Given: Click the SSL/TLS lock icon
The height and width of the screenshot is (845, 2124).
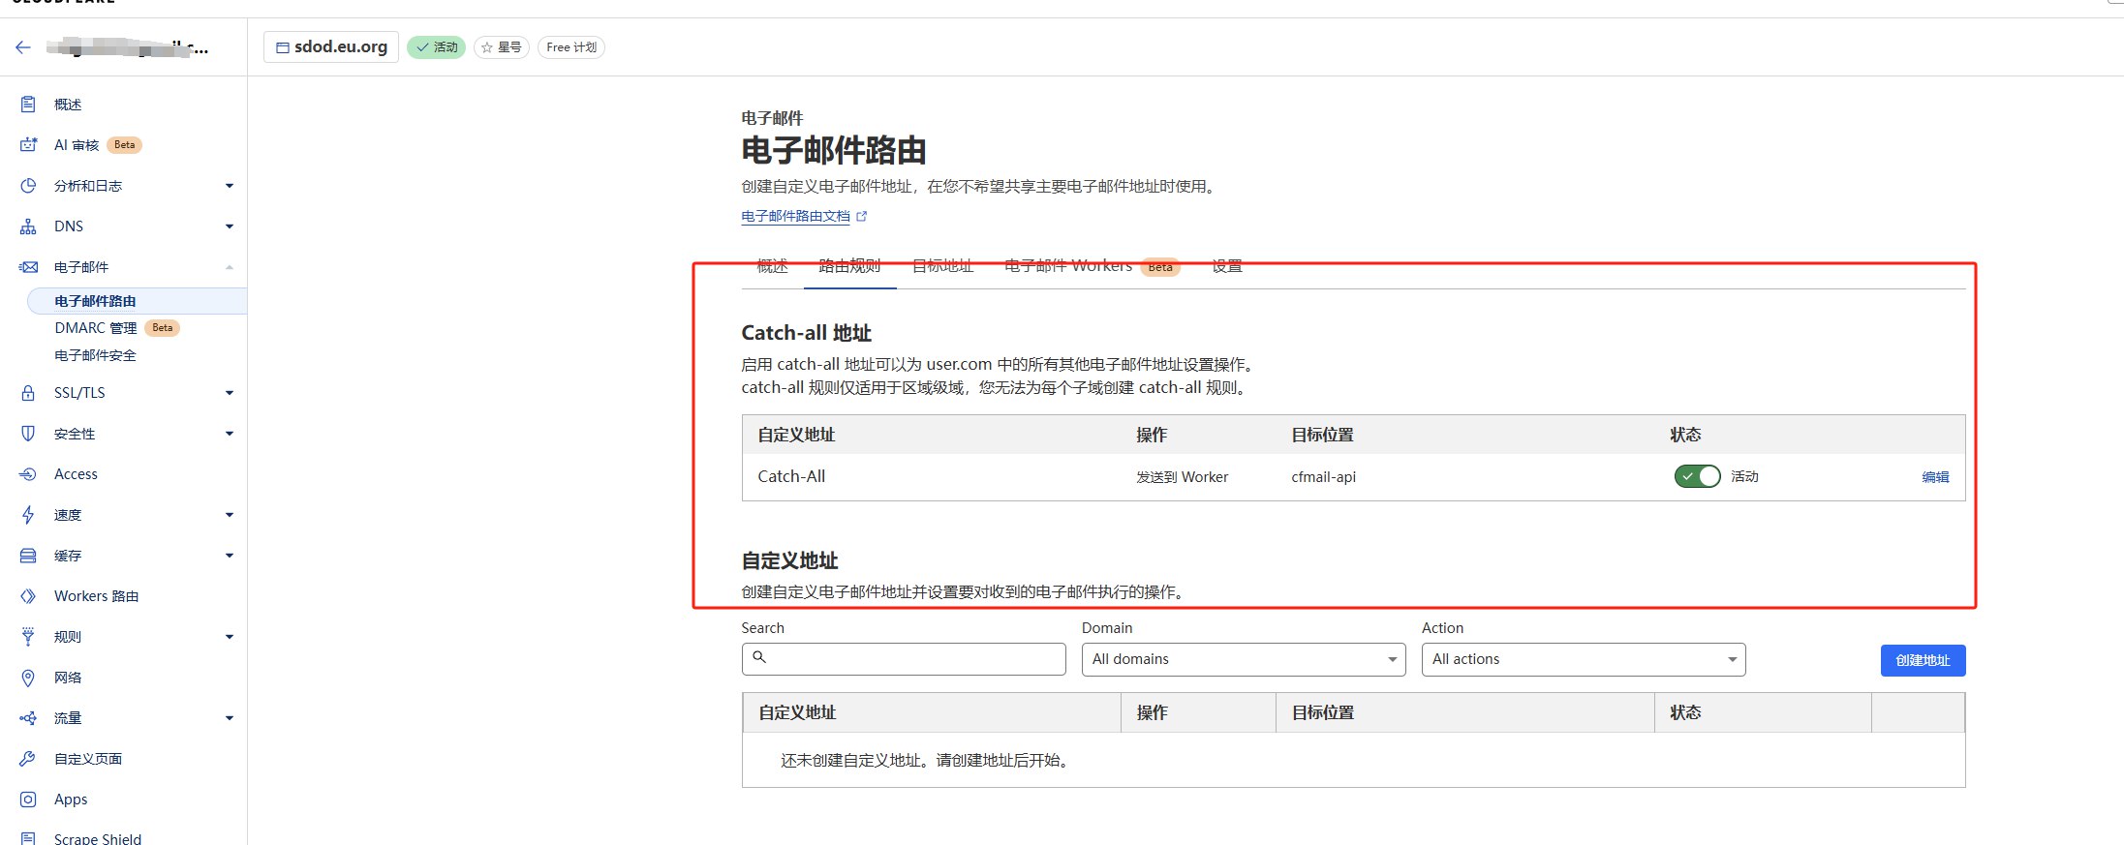Looking at the screenshot, I should click(x=28, y=392).
